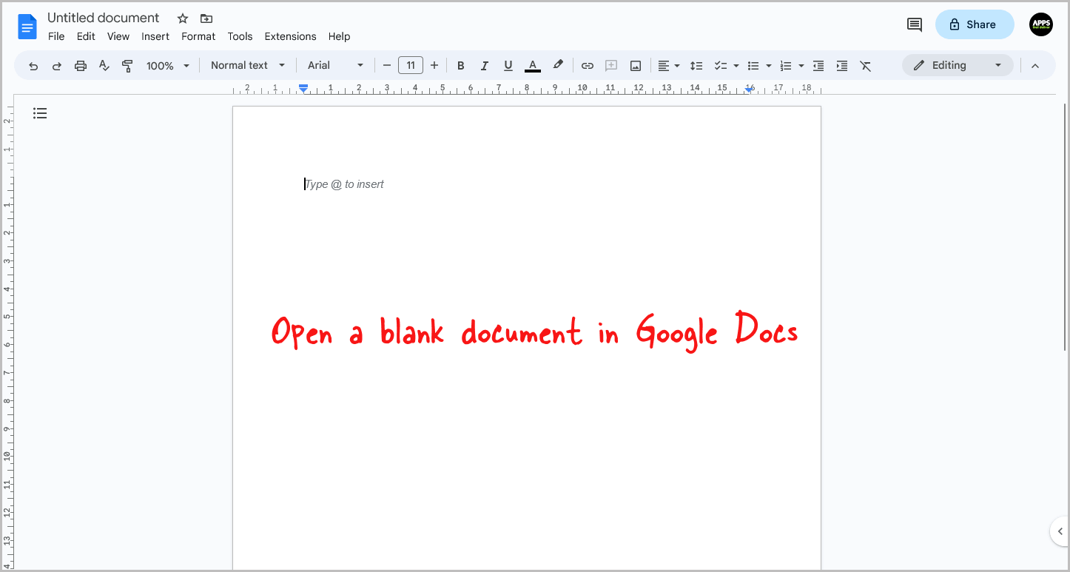Open the text color picker
This screenshot has height=572, width=1070.
click(x=533, y=66)
